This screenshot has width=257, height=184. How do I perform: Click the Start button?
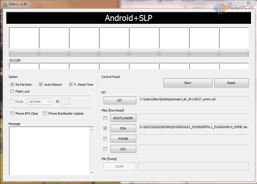(188, 83)
